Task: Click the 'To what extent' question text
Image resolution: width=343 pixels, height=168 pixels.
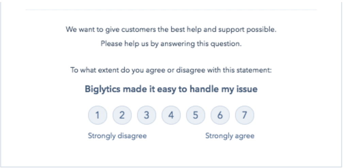Action: click(x=171, y=70)
